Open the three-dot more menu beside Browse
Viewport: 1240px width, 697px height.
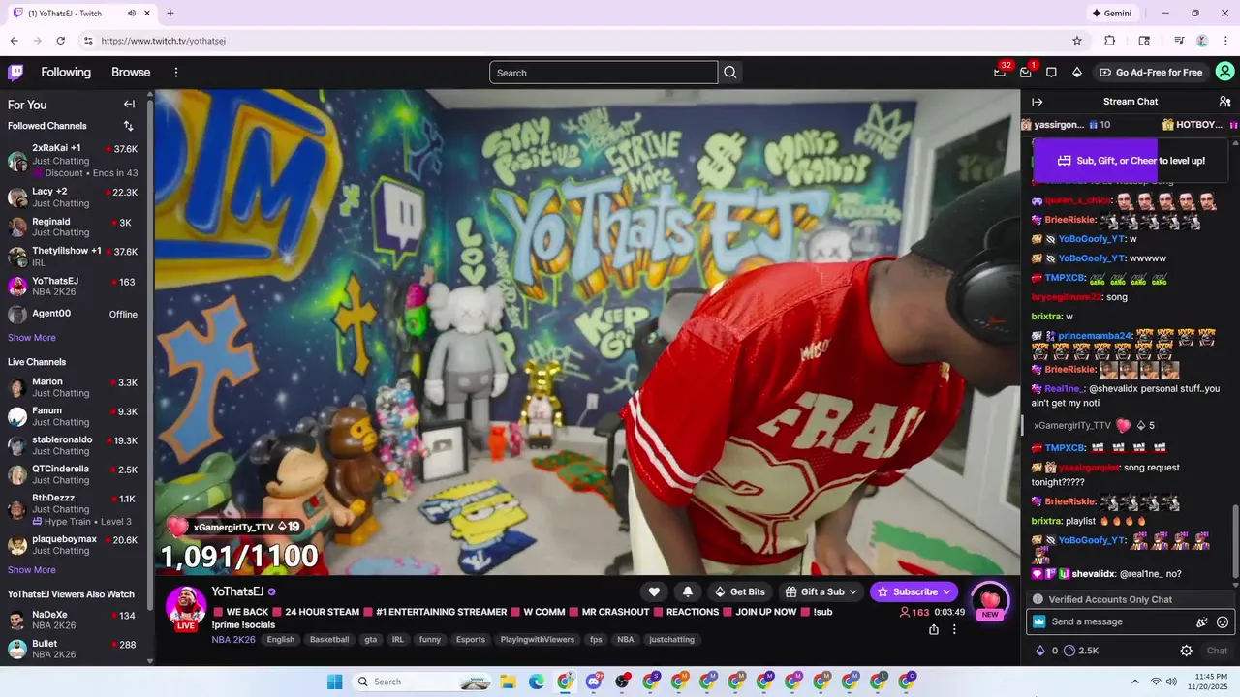[176, 73]
